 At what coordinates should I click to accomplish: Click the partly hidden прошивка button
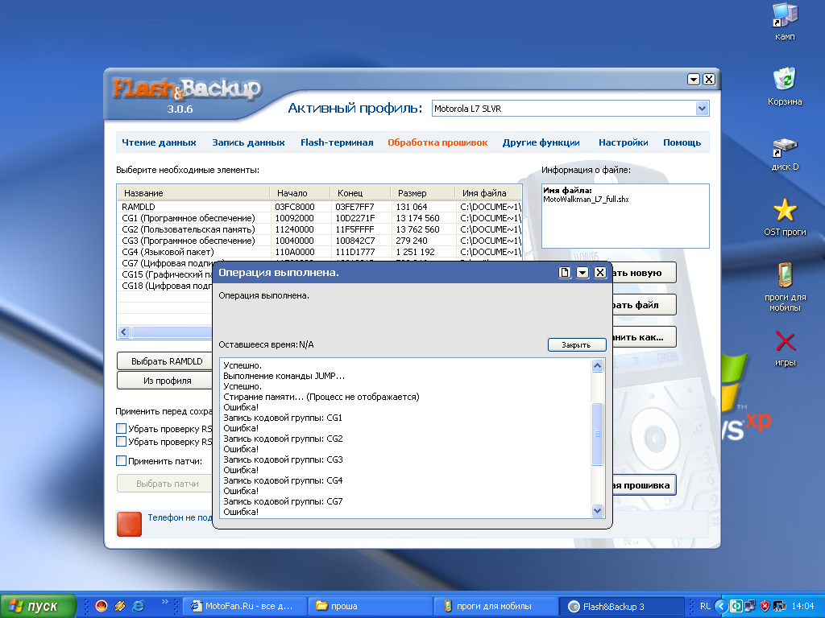[644, 485]
